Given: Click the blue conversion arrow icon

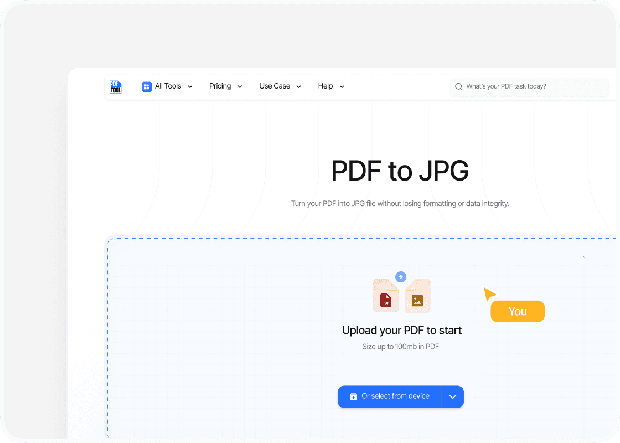Looking at the screenshot, I should 401,277.
